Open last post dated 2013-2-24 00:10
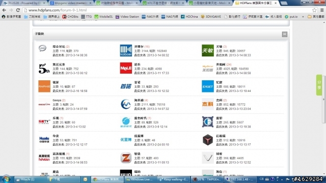The height and width of the screenshot is (183, 326). [158, 144]
